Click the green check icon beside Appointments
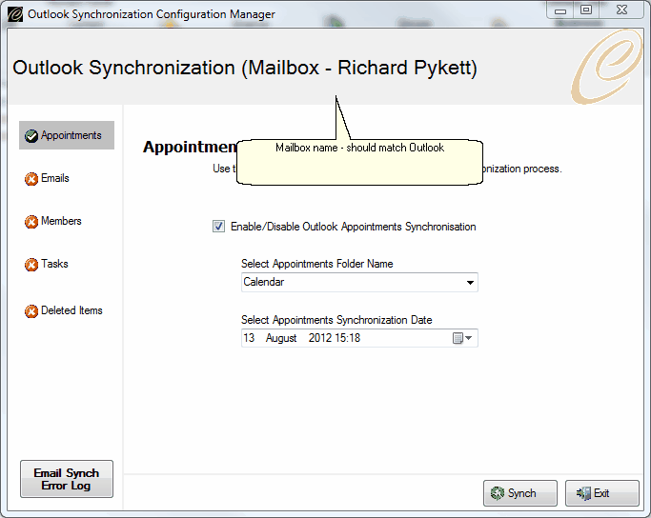651x518 pixels. coord(31,135)
